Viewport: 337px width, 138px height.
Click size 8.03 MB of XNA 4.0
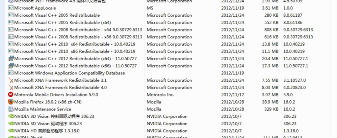click(270, 88)
